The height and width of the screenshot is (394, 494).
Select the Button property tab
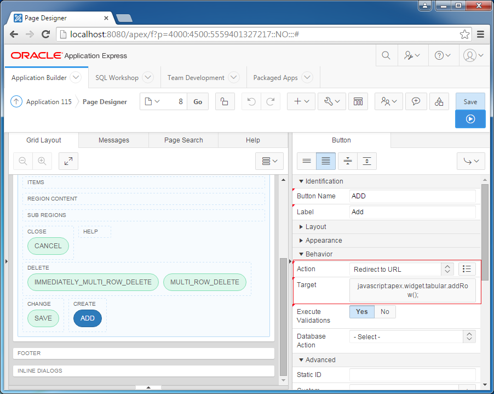[341, 140]
